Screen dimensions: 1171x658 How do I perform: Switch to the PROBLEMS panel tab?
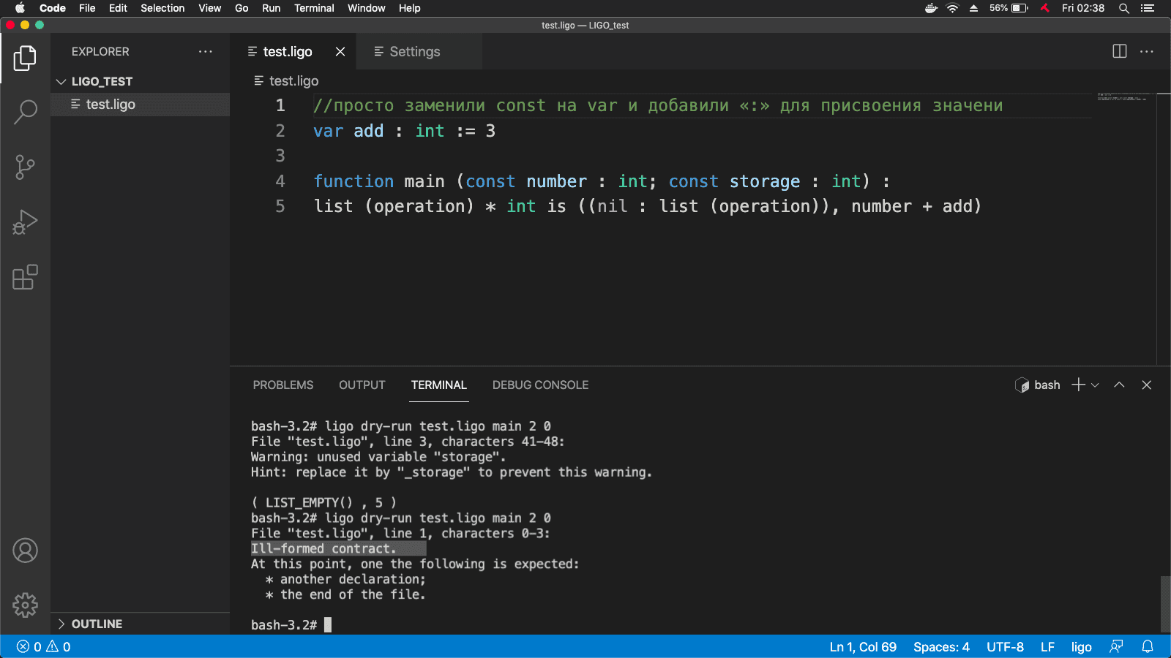(283, 385)
